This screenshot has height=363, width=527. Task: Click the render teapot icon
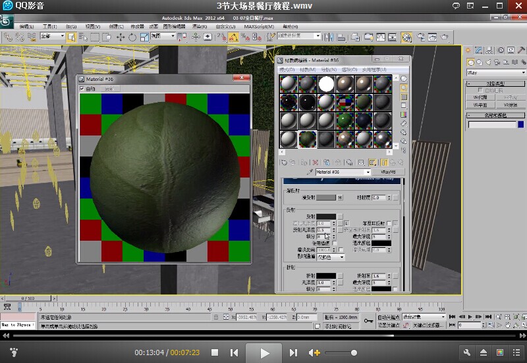pos(445,37)
